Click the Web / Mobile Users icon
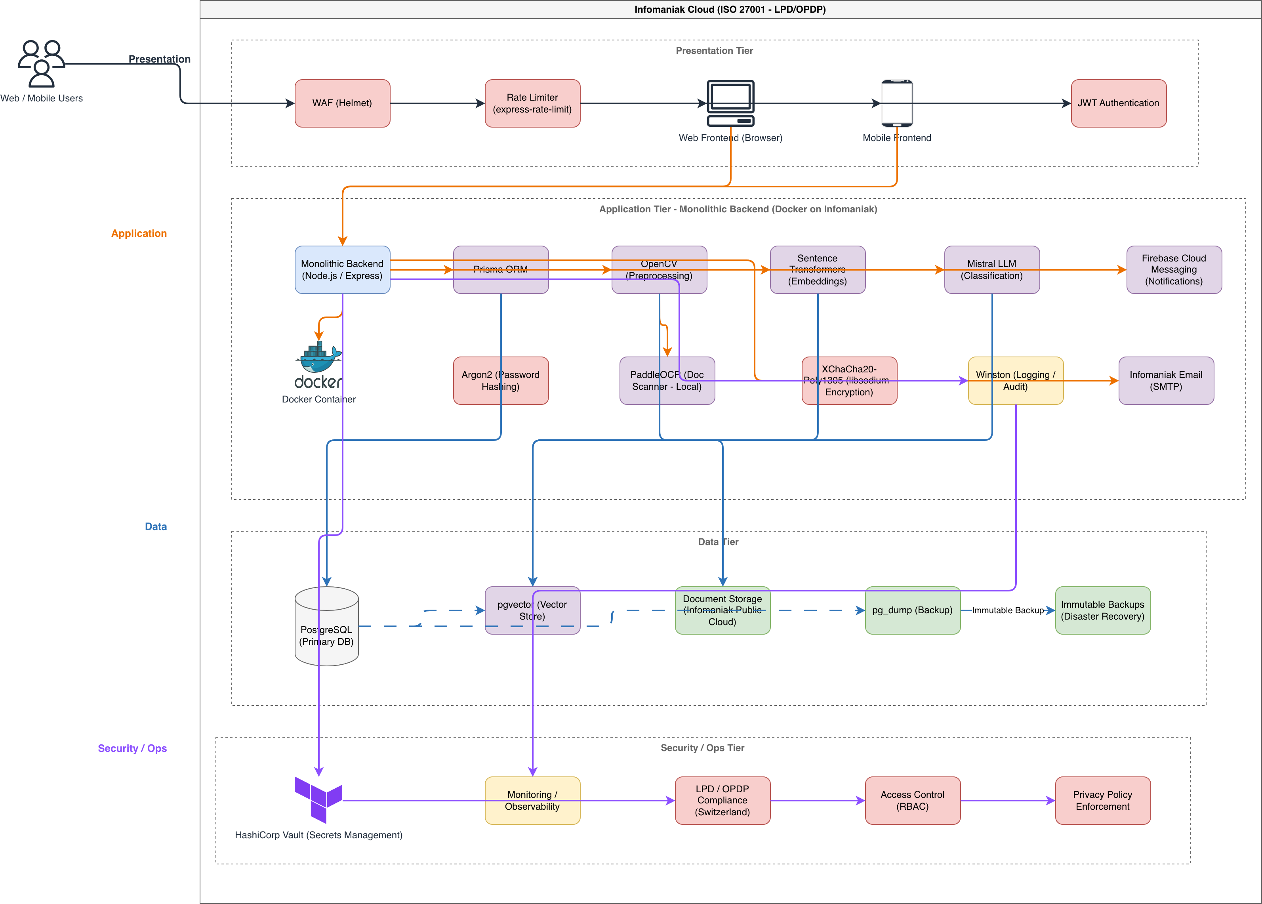 point(41,63)
